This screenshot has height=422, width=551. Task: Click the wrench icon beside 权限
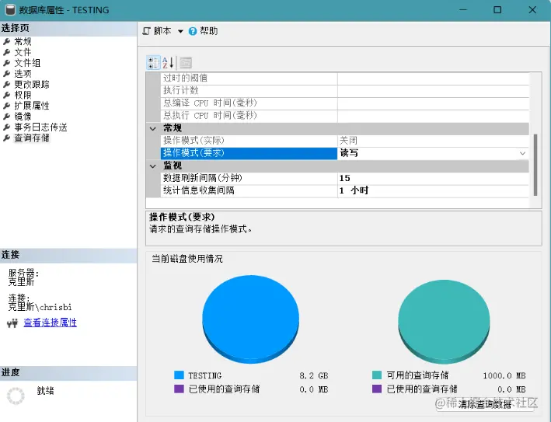click(x=6, y=96)
